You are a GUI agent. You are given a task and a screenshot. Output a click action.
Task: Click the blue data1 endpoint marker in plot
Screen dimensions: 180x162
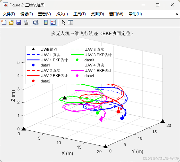coord(122,118)
